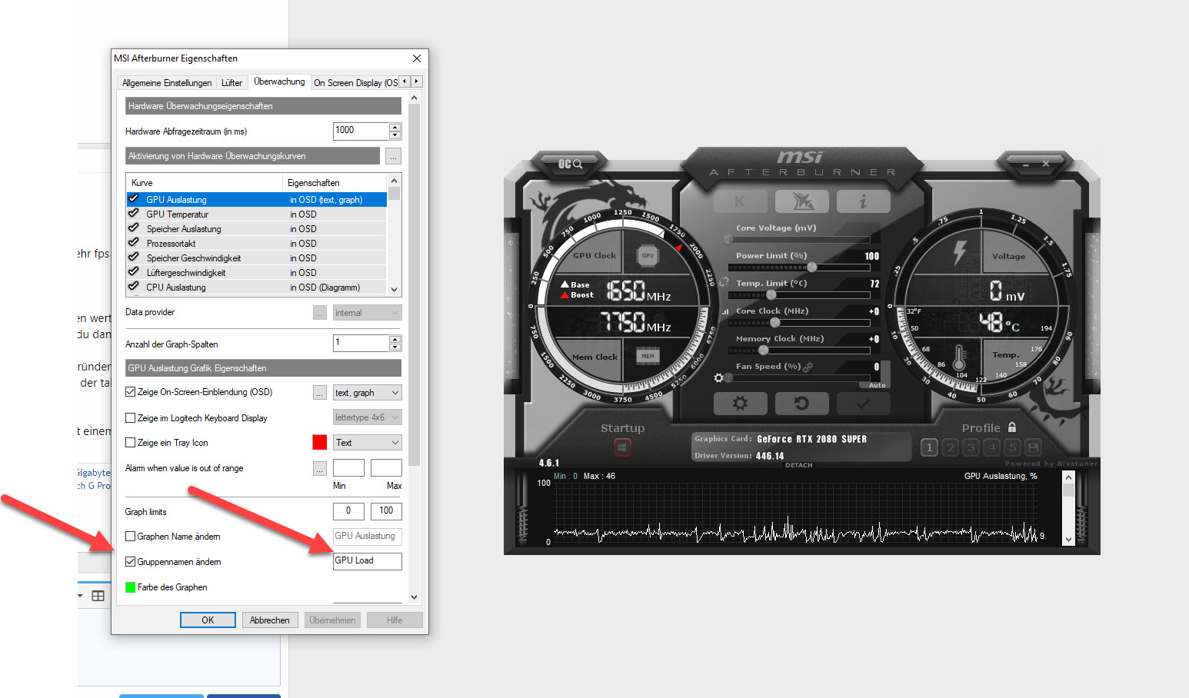Viewport: 1189px width, 698px height.
Task: Click the fan settings gear next to Fan Speed
Action: [x=718, y=377]
